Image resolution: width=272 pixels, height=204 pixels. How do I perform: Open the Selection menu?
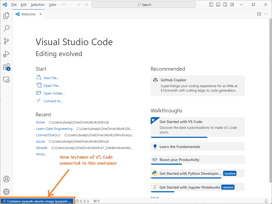[x=38, y=5]
